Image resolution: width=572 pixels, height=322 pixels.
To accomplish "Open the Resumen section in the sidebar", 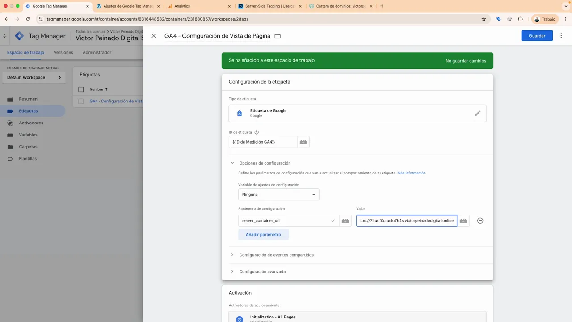I will click(x=28, y=99).
